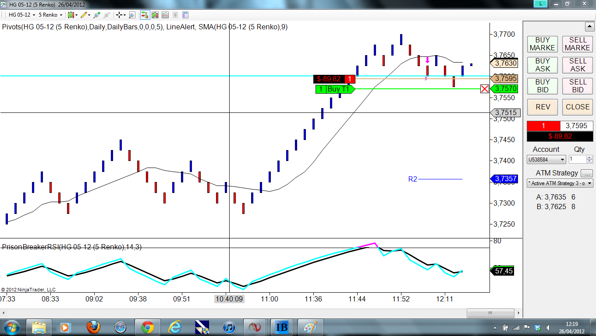Click the horizontal chart scrollbar thumb

[490, 313]
